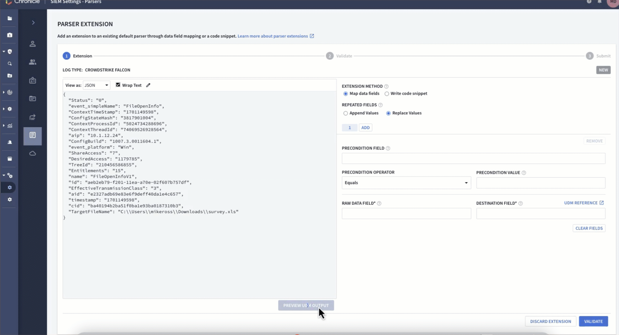Image resolution: width=619 pixels, height=335 pixels.
Task: Click the single user profile icon in sidebar
Action: (x=33, y=44)
